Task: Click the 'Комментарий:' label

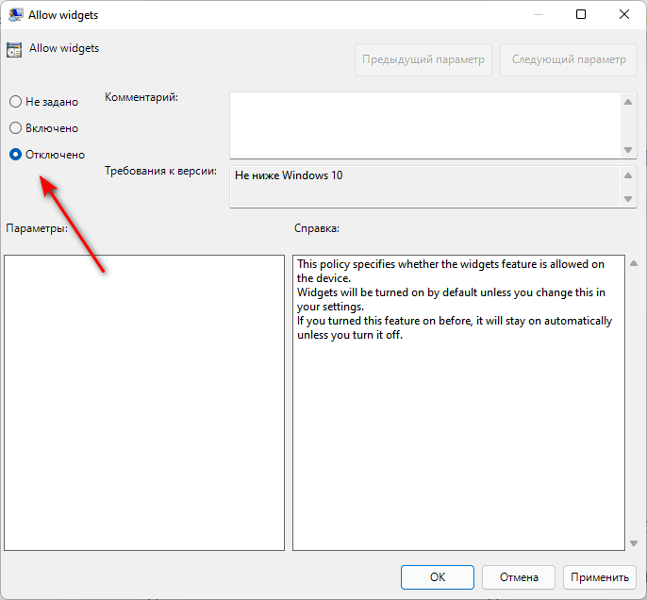Action: click(x=141, y=97)
